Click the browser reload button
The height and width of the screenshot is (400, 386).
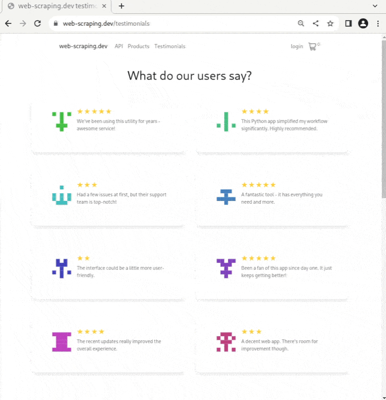(x=38, y=23)
